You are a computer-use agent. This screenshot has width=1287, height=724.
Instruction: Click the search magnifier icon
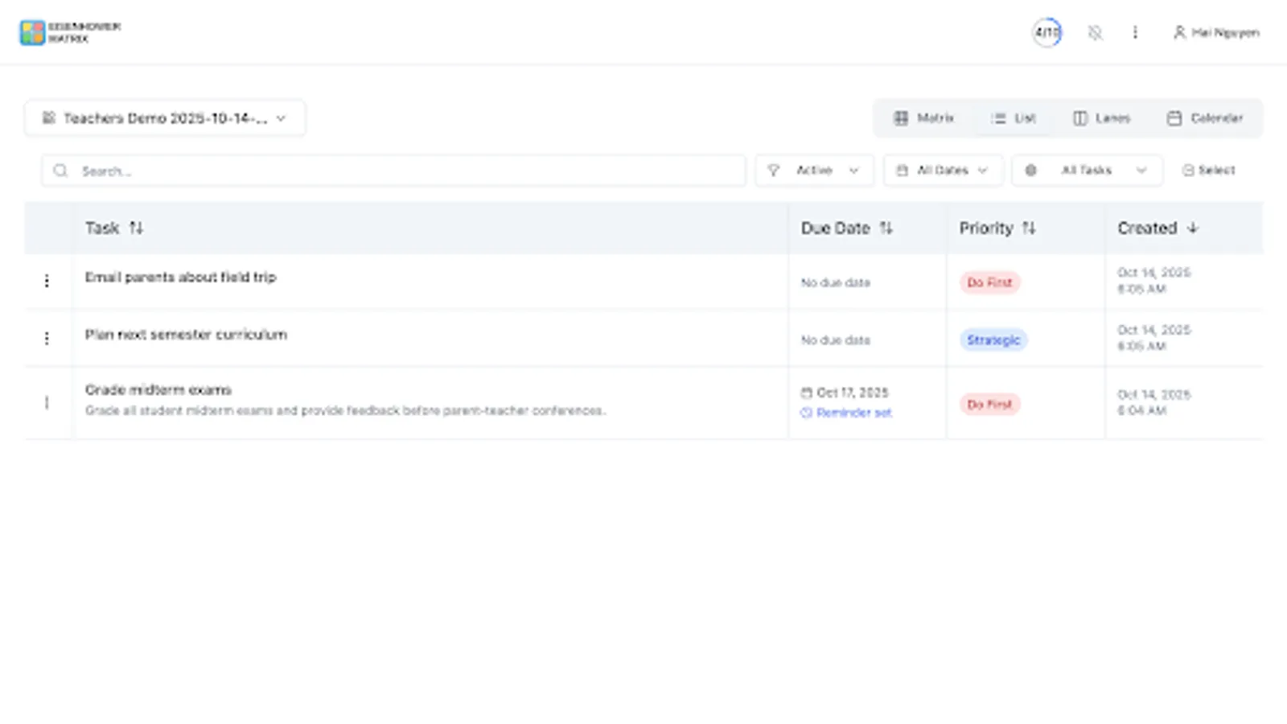[x=60, y=170]
